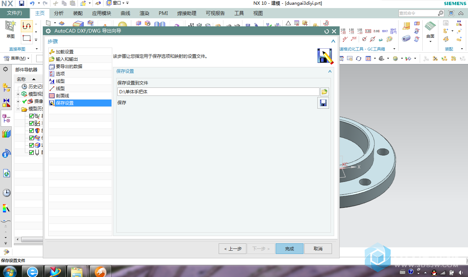The width and height of the screenshot is (468, 277).
Task: Switch to the 分析 tab
Action: (x=58, y=13)
